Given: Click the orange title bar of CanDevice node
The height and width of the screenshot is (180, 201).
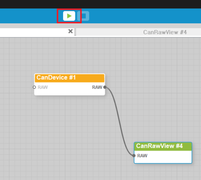Looking at the screenshot, I should pyautogui.click(x=88, y=78).
